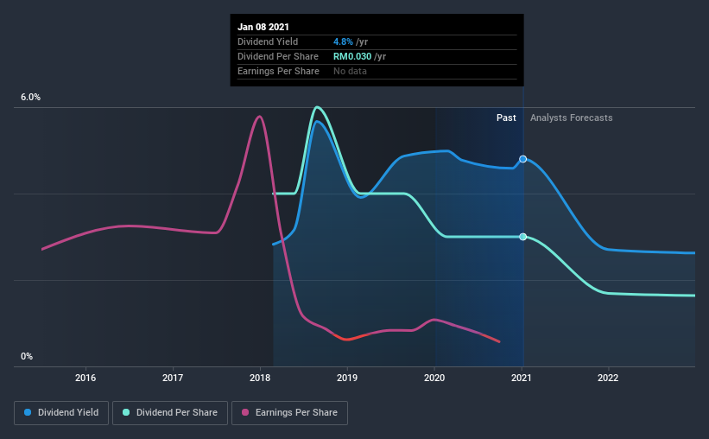This screenshot has width=709, height=439.
Task: Toggle the Dividend Yield legend series
Action: tap(61, 413)
